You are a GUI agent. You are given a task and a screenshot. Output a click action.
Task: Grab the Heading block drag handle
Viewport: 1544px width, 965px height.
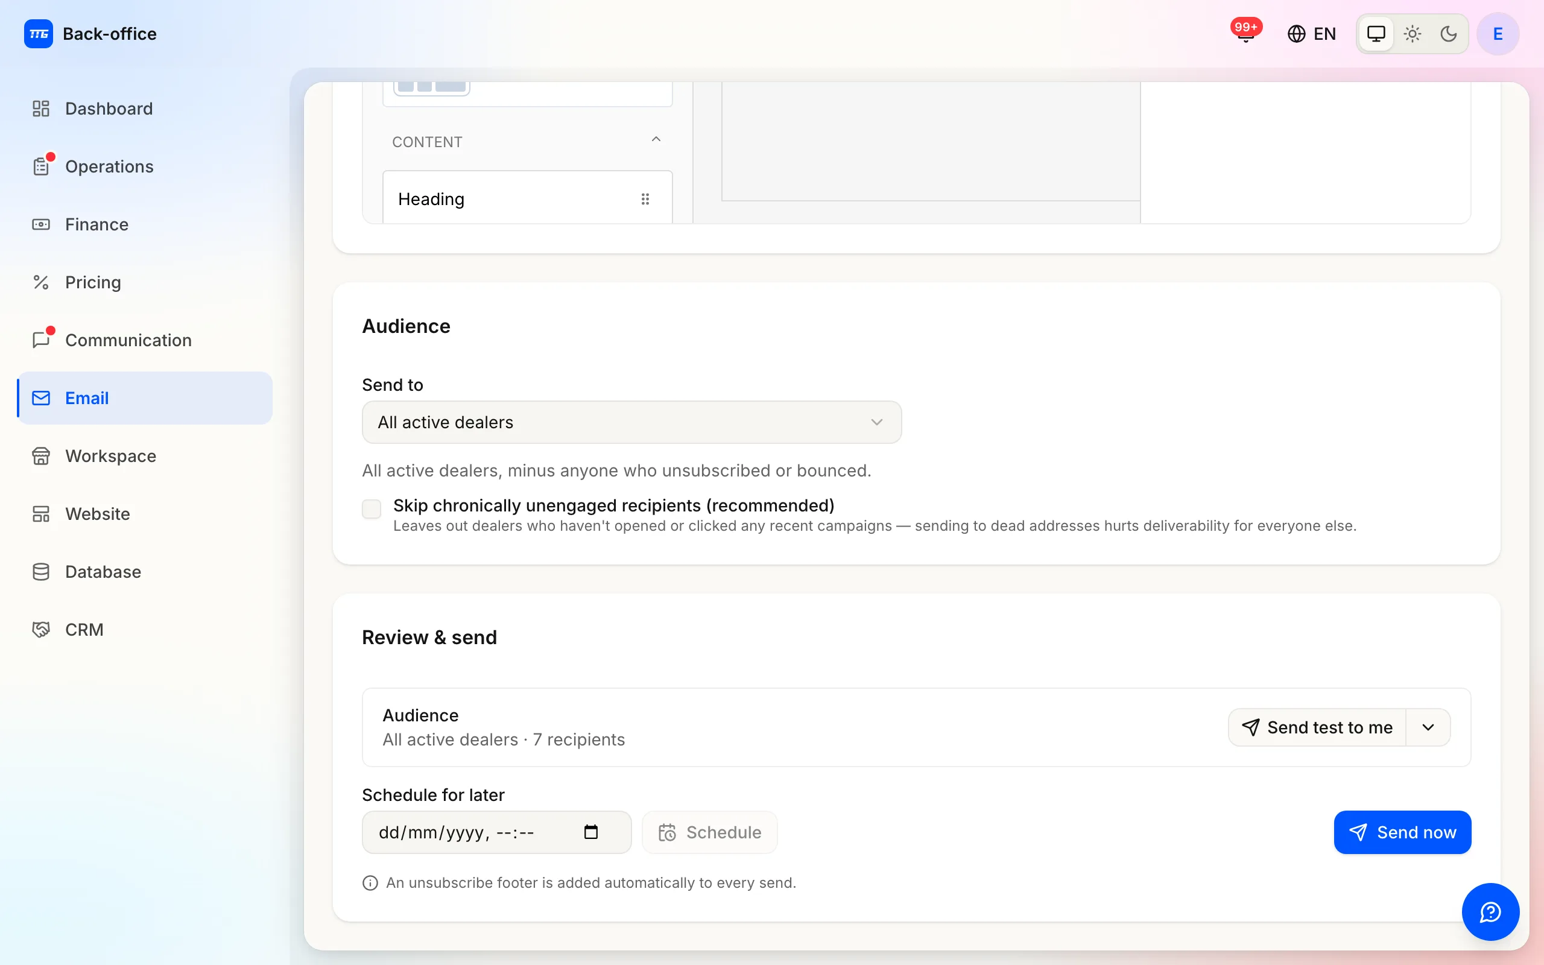pos(645,199)
